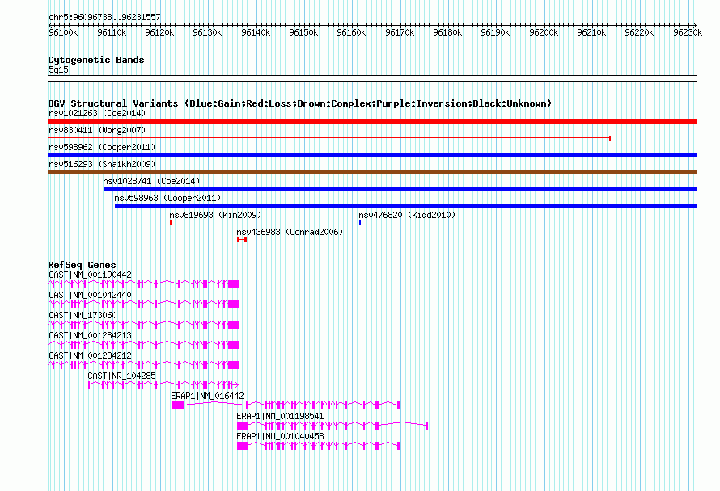Viewport: 720px width, 491px height.
Task: Click the DGV Structural Variants track title
Action: point(300,103)
